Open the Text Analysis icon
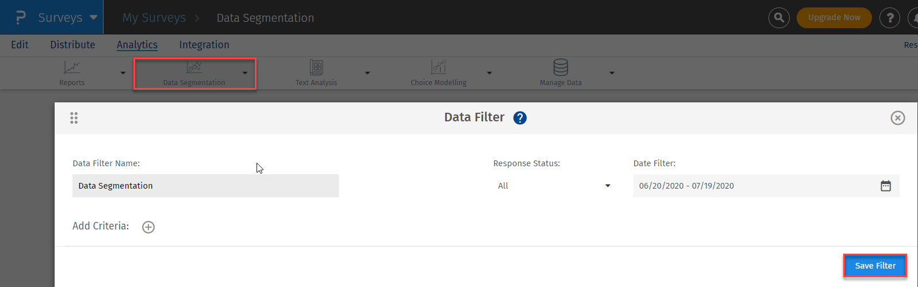 pyautogui.click(x=316, y=68)
